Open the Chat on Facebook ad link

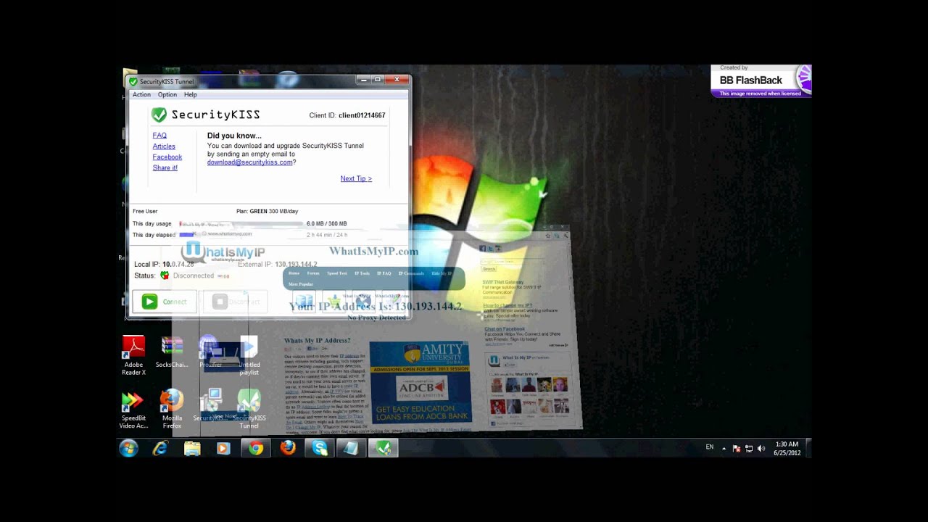point(505,329)
